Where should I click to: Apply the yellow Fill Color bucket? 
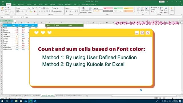pyautogui.click(x=31, y=11)
